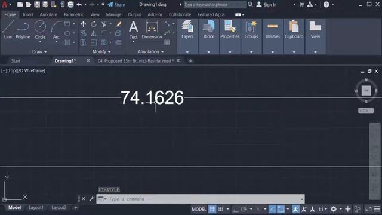Expand the Block panel arrow
Viewport: 382px width, 215px height.
(208, 52)
